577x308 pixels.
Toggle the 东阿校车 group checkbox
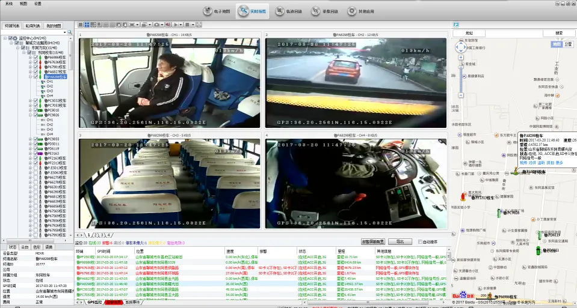[29, 52]
